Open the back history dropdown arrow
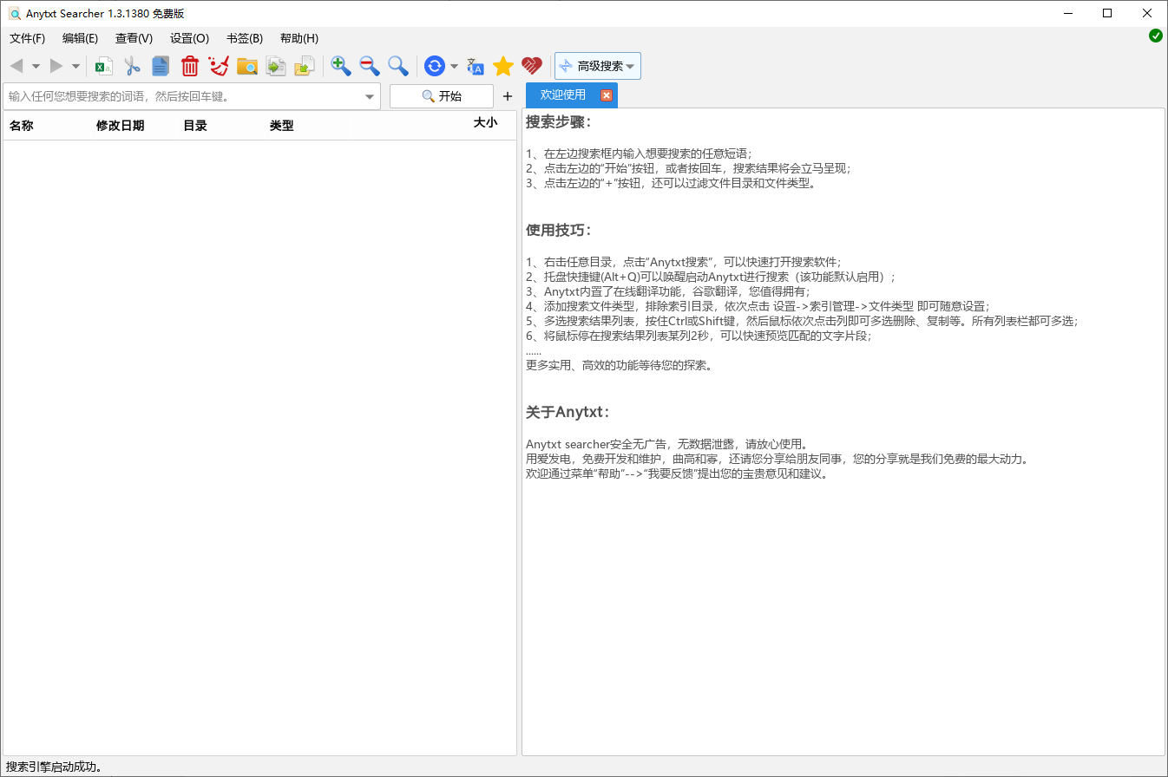Viewport: 1168px width, 777px height. coord(36,67)
